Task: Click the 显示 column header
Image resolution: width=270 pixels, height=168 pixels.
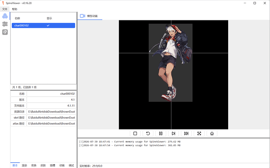Action: (x=49, y=18)
